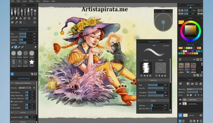Toggle first paint brush mode in Watercolor panel

click(12, 47)
